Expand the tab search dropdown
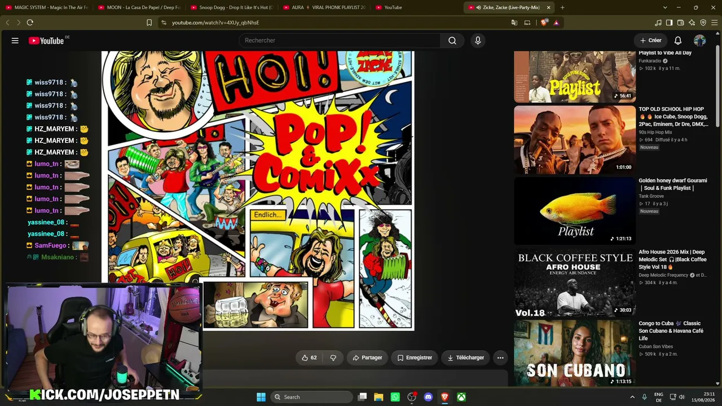722x406 pixels. (x=665, y=7)
